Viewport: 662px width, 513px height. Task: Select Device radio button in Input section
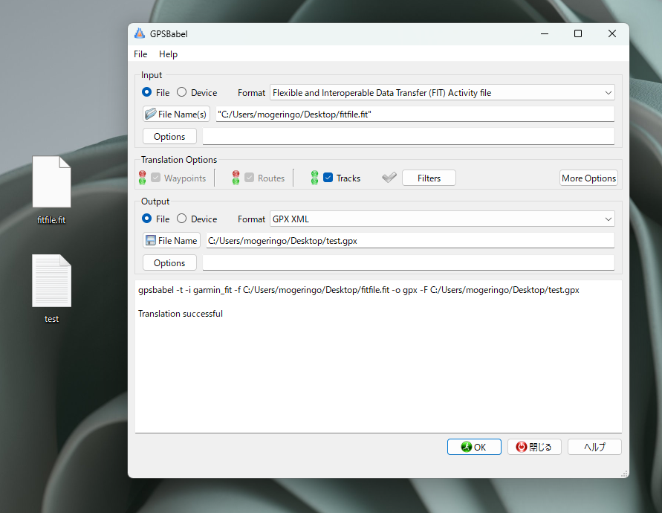coord(181,92)
